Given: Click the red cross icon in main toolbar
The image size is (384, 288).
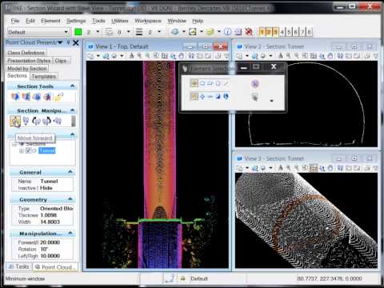Looking at the screenshot, I should (249, 32).
